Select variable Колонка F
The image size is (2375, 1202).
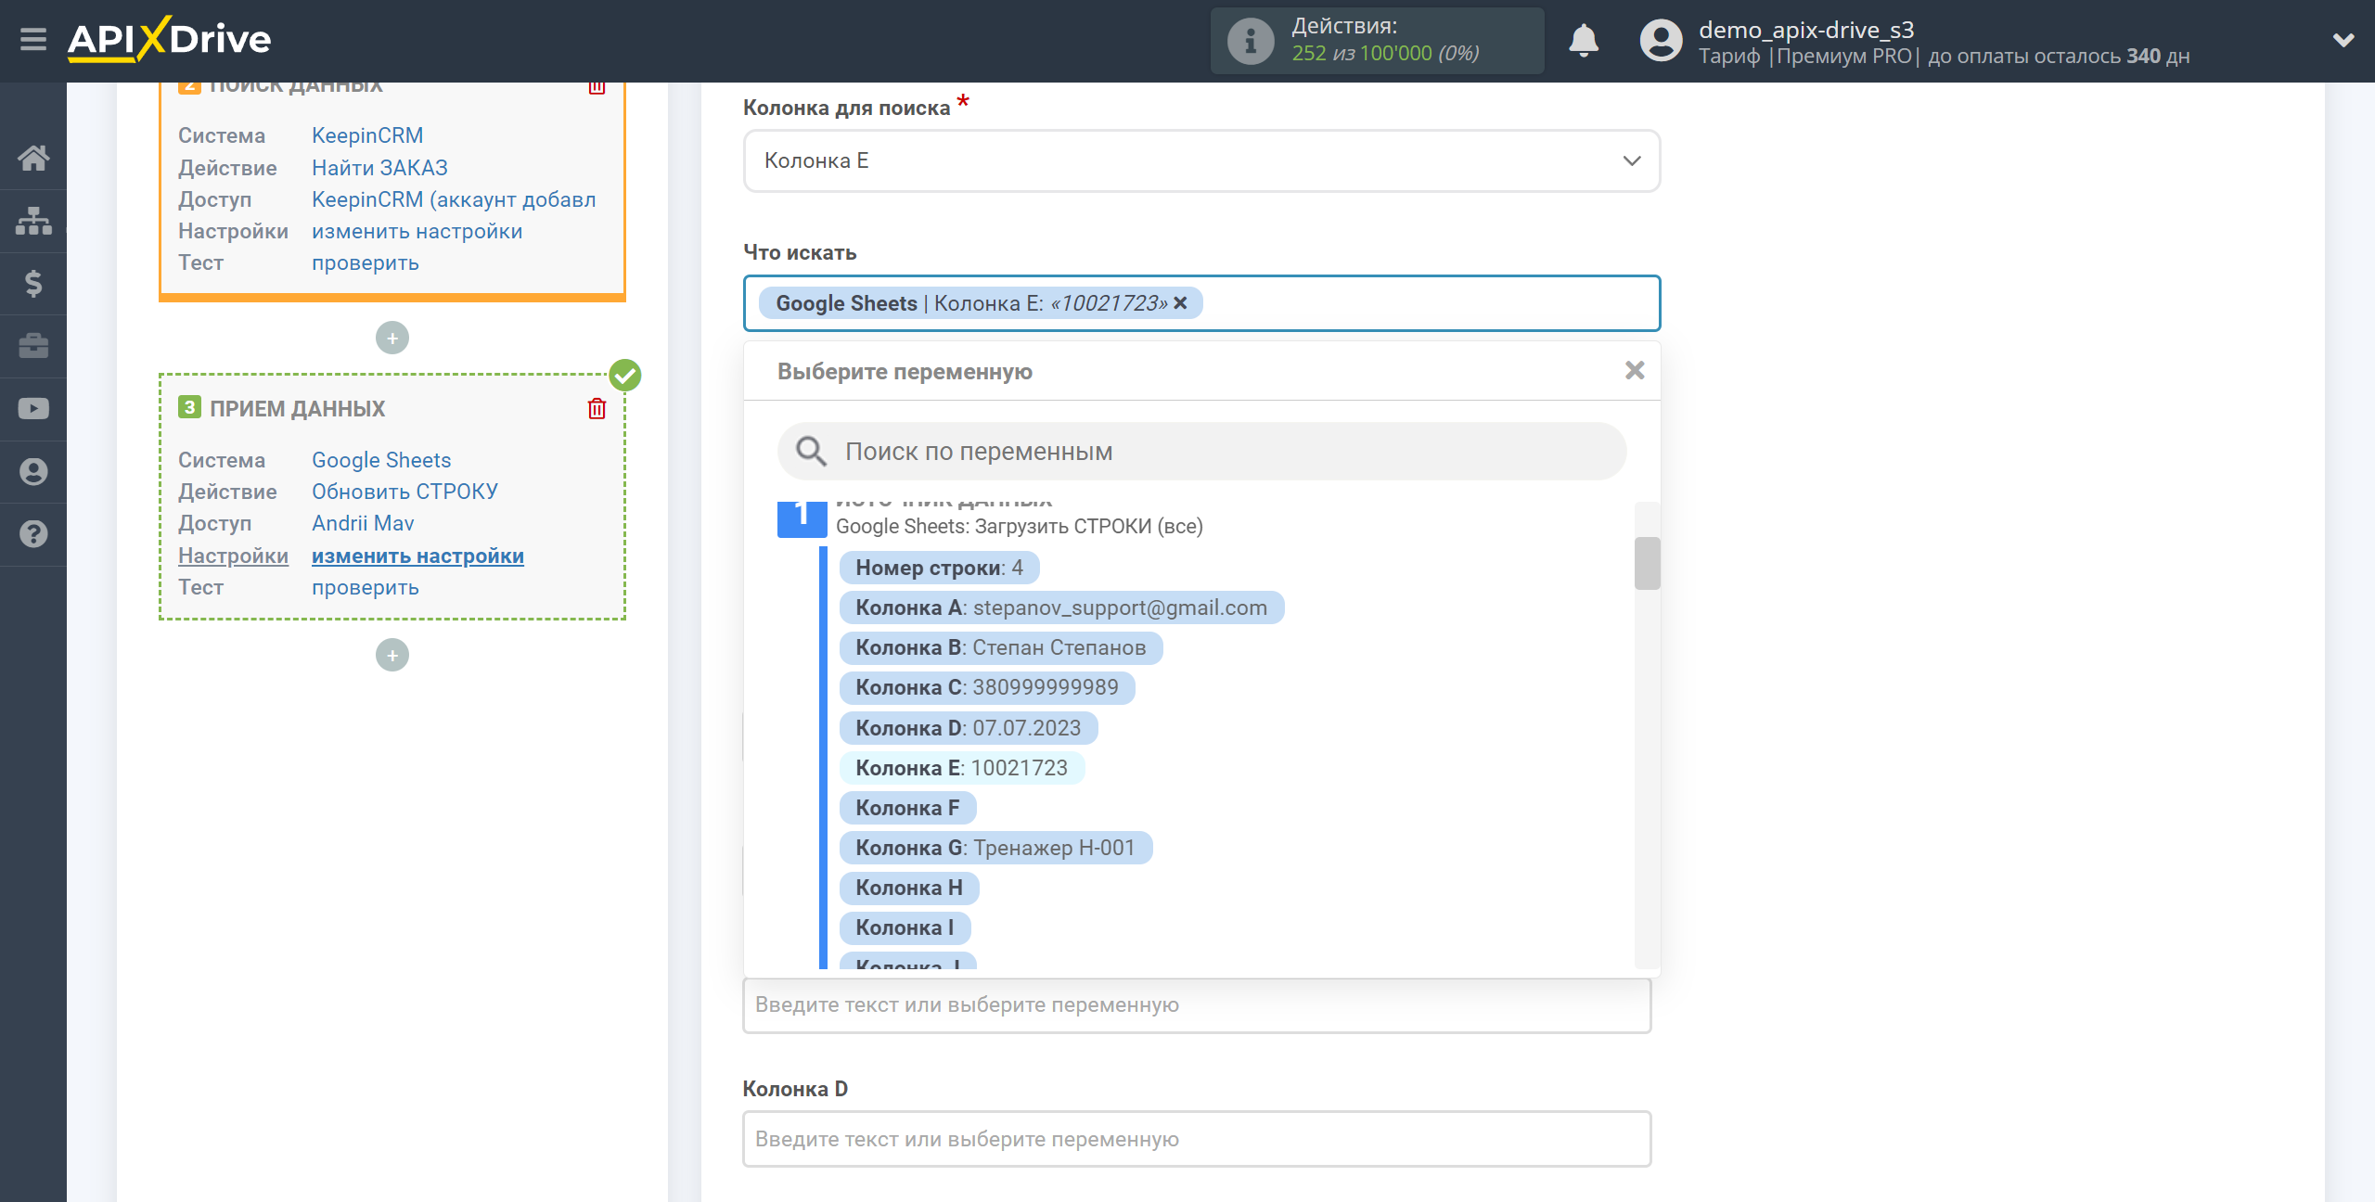pos(907,808)
